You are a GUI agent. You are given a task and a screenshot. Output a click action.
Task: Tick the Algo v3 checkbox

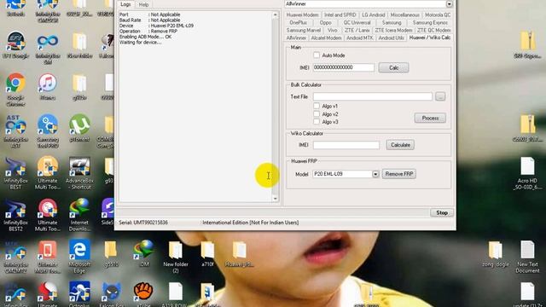(317, 122)
